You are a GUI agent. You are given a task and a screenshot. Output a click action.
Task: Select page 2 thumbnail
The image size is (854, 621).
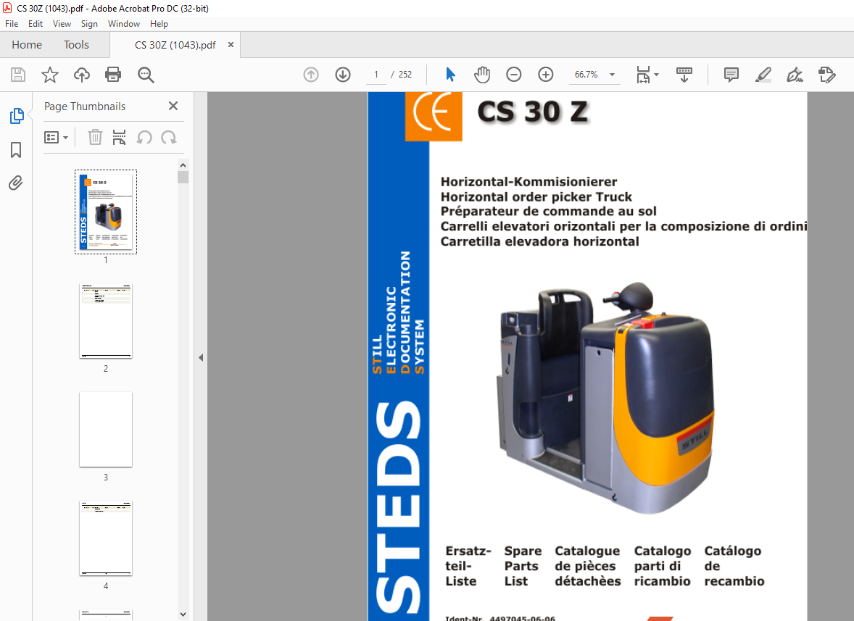106,320
